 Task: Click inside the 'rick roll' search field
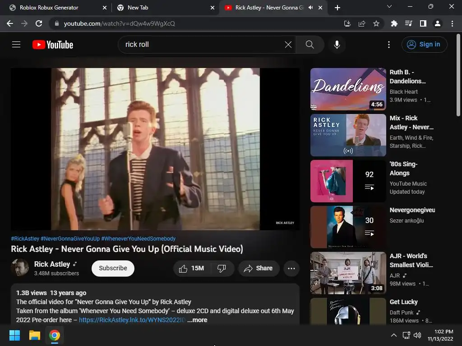pyautogui.click(x=203, y=45)
